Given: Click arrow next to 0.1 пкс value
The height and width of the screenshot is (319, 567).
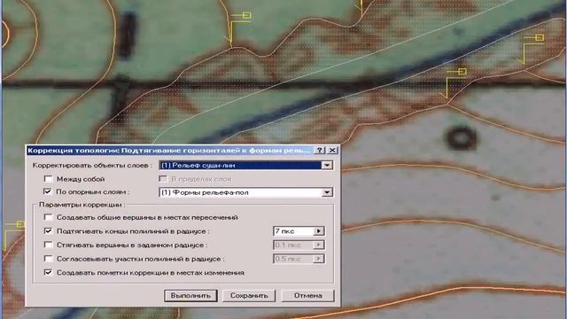Looking at the screenshot, I should [319, 245].
